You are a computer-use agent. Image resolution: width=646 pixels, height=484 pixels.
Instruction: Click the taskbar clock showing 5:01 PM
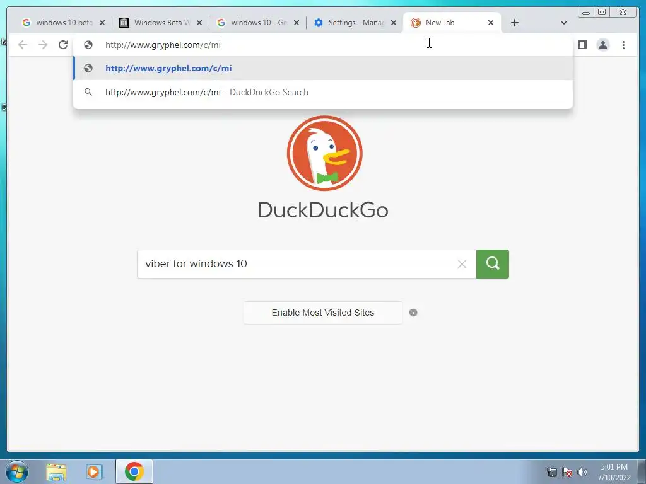tap(614, 472)
